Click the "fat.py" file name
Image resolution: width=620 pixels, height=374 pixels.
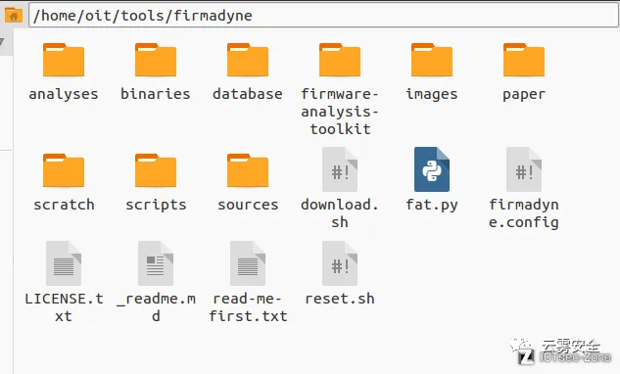coord(432,206)
